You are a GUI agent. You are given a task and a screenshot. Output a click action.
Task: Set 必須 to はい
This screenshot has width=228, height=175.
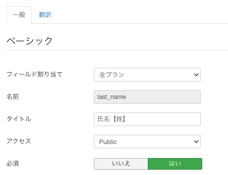[175, 164]
